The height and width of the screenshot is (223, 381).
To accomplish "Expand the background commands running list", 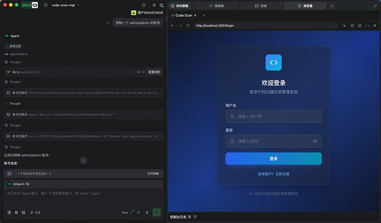I will [x=34, y=174].
